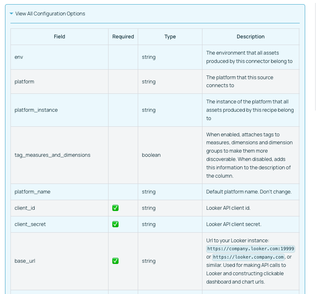
Task: Click the https://looker.company.com code snippet
Action: click(x=248, y=257)
